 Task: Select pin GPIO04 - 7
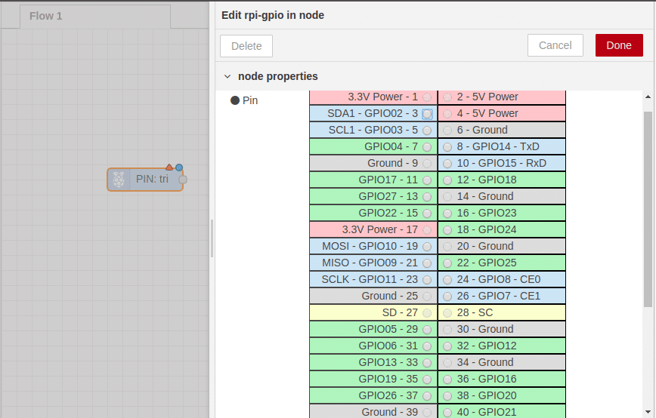click(x=427, y=147)
